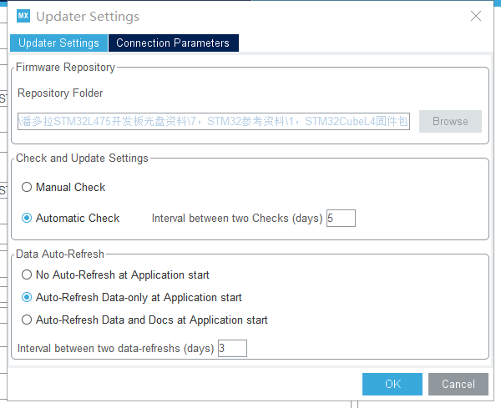Click the Browse button
The width and height of the screenshot is (501, 408).
pos(450,121)
